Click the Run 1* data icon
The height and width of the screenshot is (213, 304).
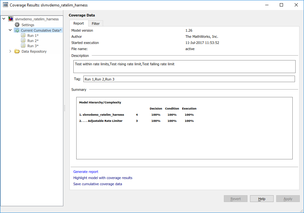(x=23, y=35)
